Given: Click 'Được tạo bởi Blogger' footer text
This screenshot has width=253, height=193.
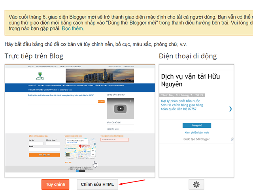Looking at the screenshot, I should pos(197,139).
